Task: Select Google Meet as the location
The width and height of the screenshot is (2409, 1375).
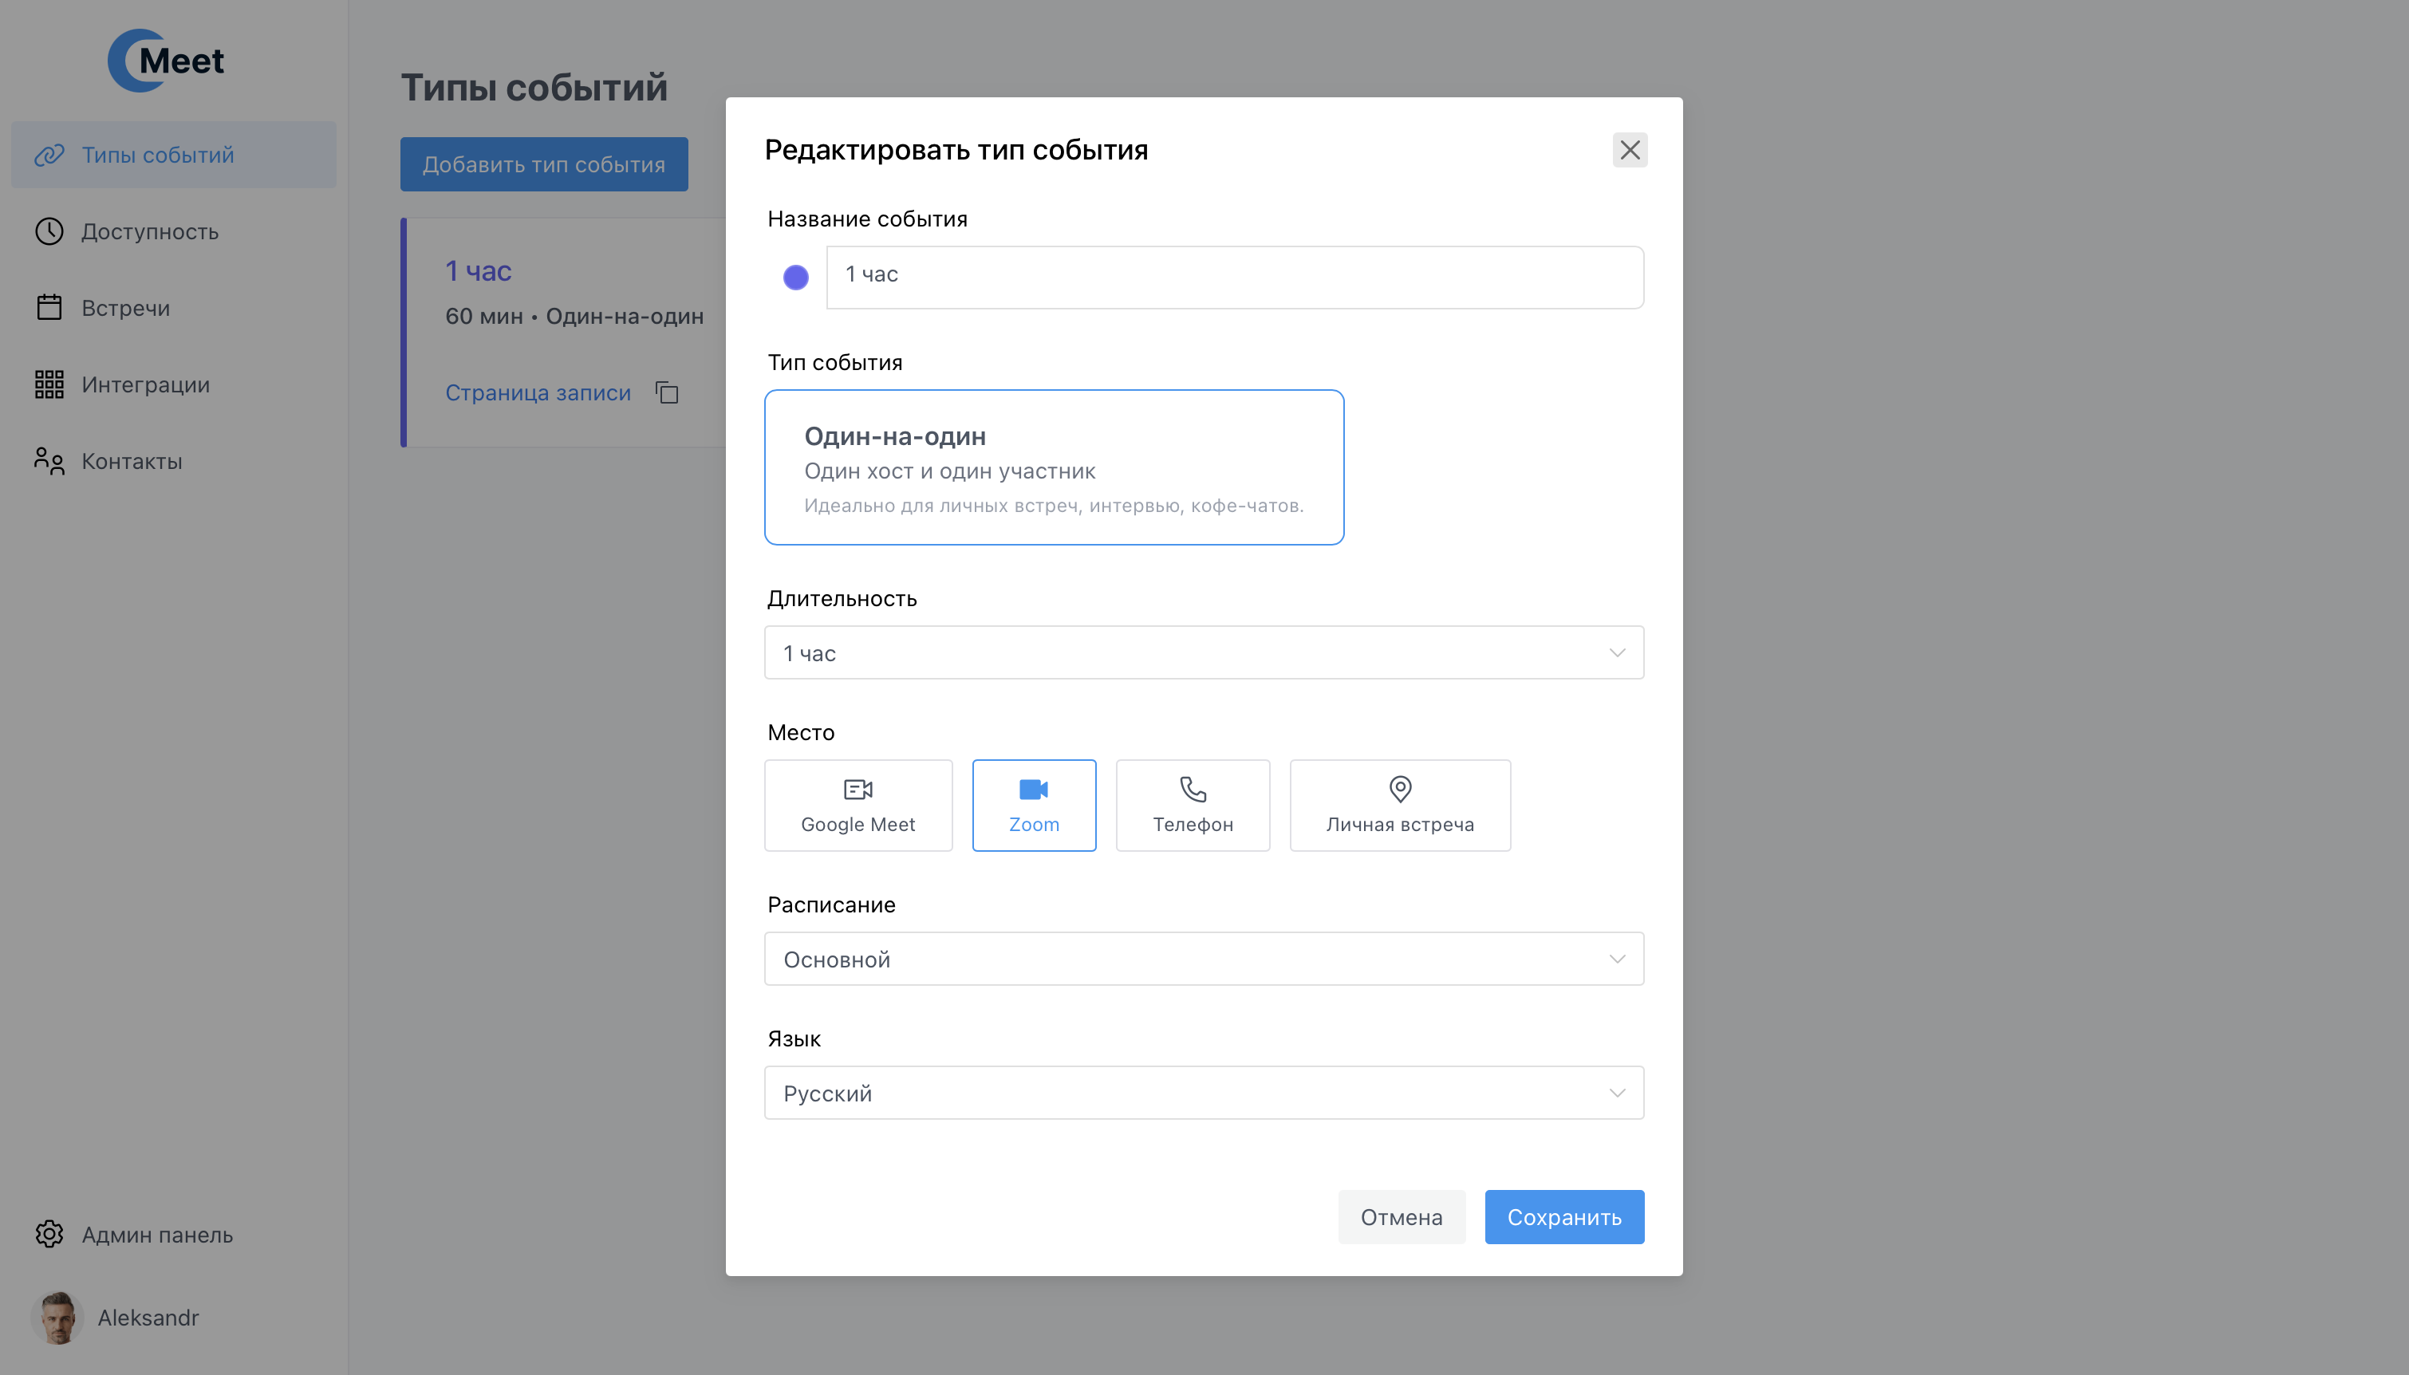Action: [x=858, y=806]
